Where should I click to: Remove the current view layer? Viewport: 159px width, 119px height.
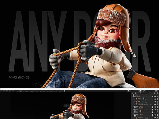(158, 91)
